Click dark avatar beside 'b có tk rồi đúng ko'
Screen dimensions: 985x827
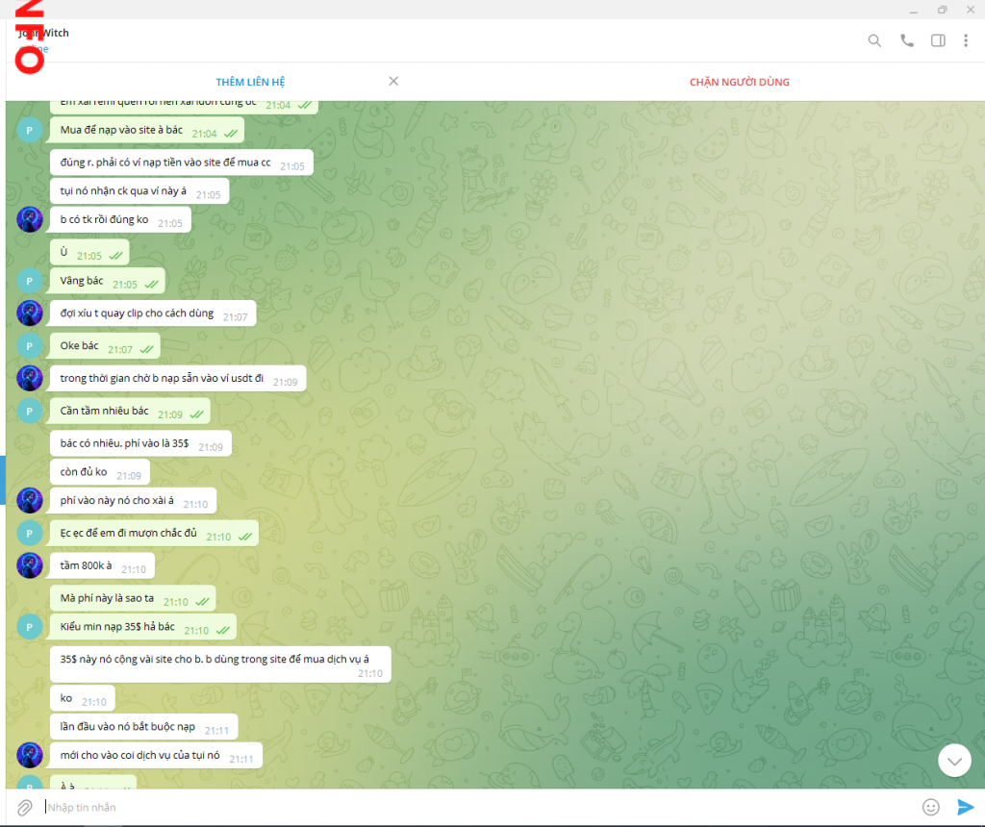(x=30, y=219)
